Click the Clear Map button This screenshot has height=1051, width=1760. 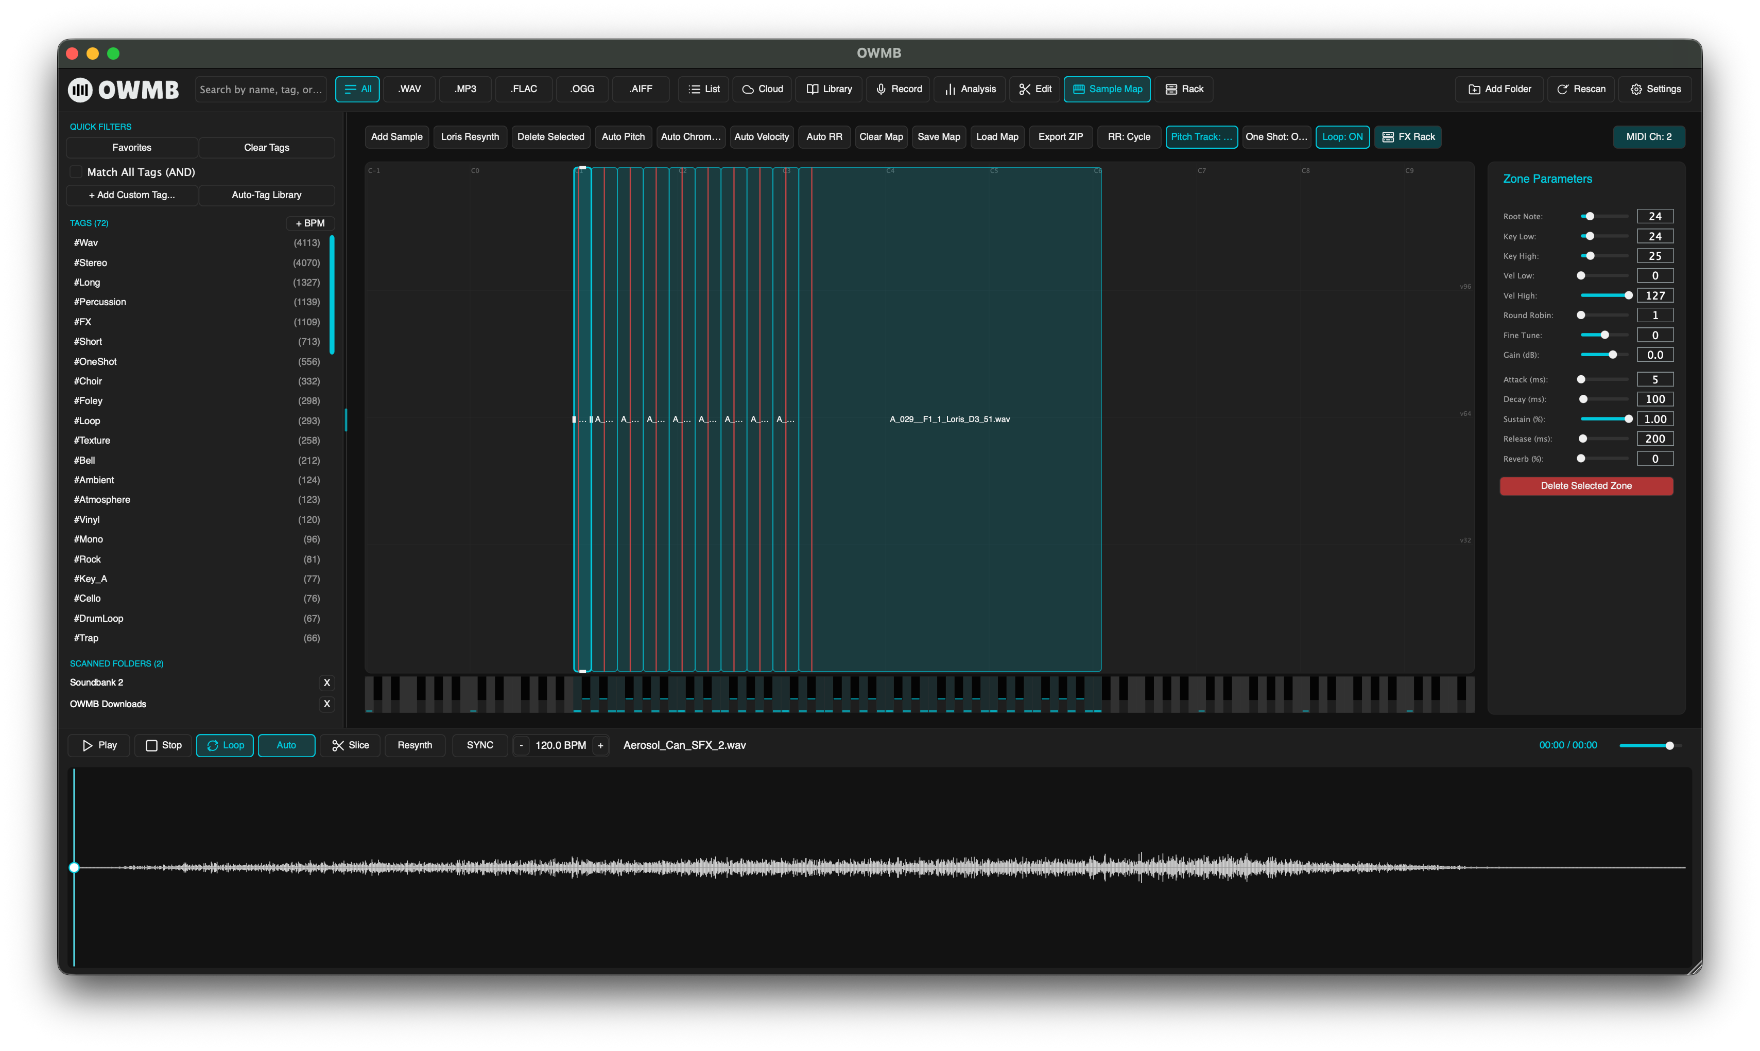coord(881,137)
